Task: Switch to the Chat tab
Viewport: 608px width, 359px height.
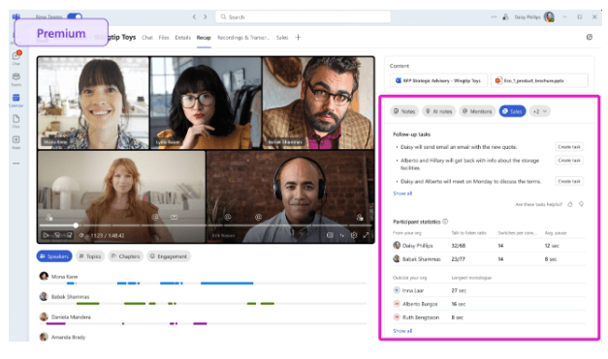Action: coord(147,38)
